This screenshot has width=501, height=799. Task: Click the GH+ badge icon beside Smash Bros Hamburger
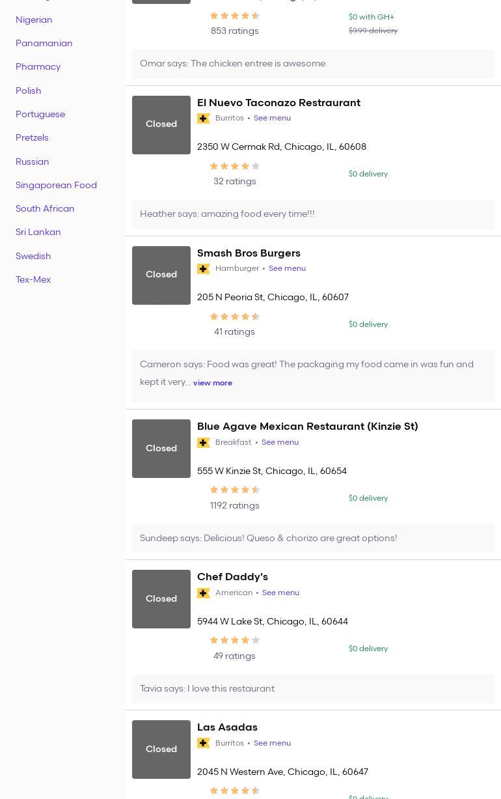coord(204,269)
